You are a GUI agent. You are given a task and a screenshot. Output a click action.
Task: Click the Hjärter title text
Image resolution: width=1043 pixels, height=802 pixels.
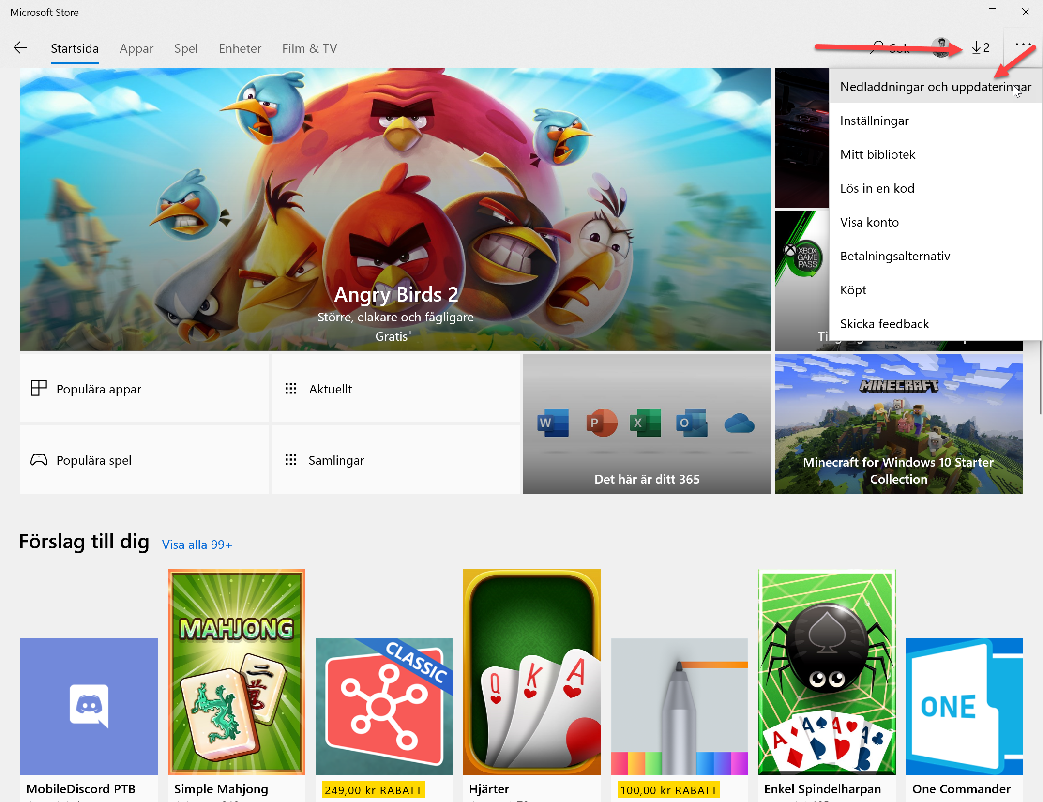click(489, 789)
